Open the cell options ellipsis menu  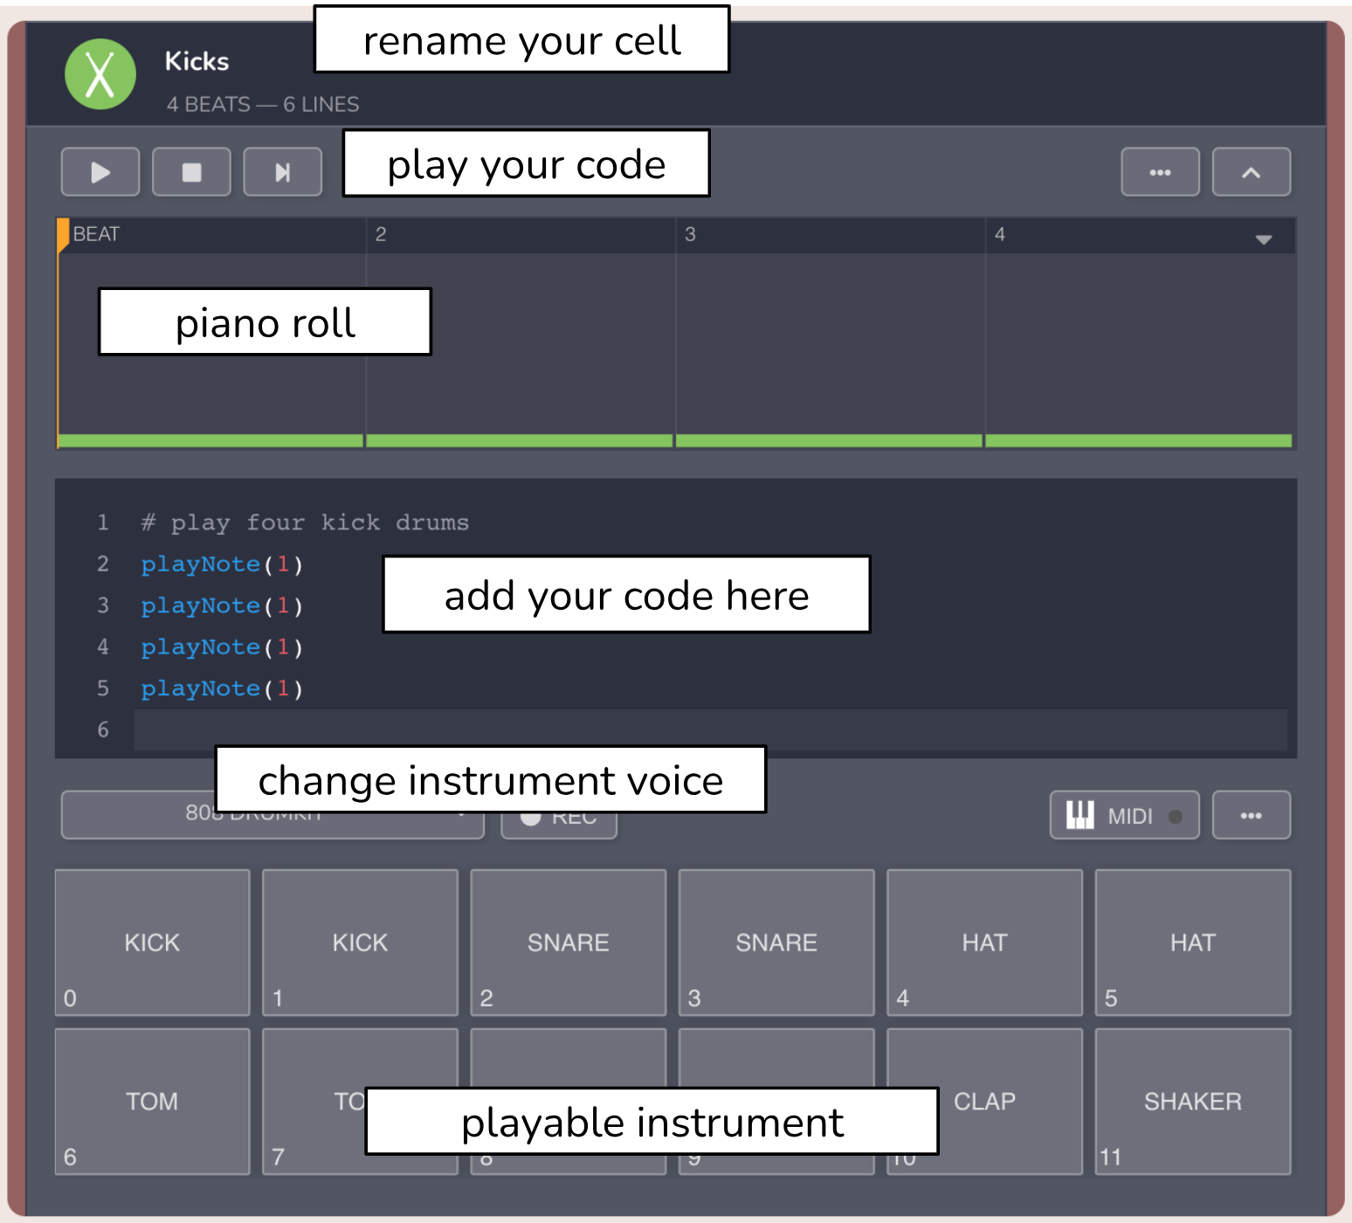pos(1160,172)
